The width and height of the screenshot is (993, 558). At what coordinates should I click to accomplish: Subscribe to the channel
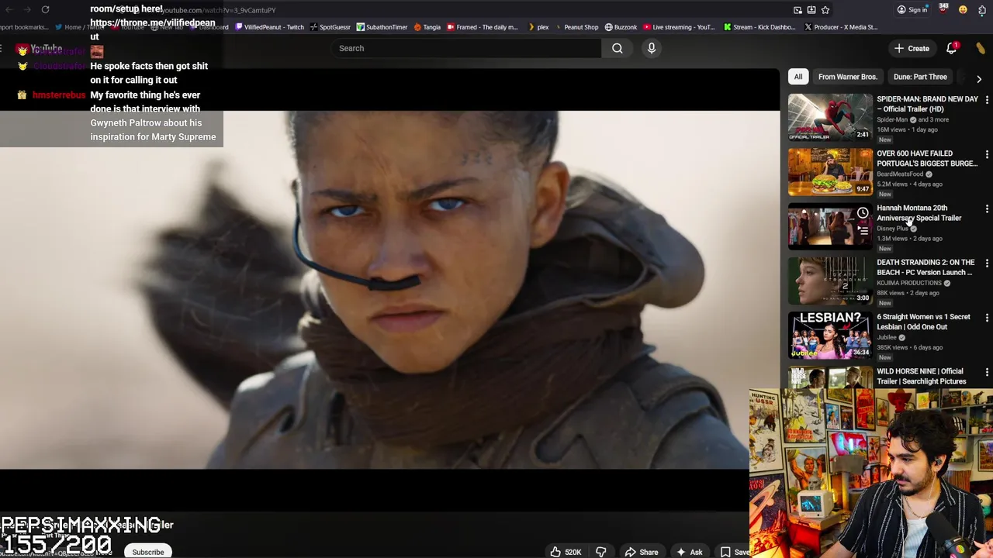pyautogui.click(x=147, y=552)
